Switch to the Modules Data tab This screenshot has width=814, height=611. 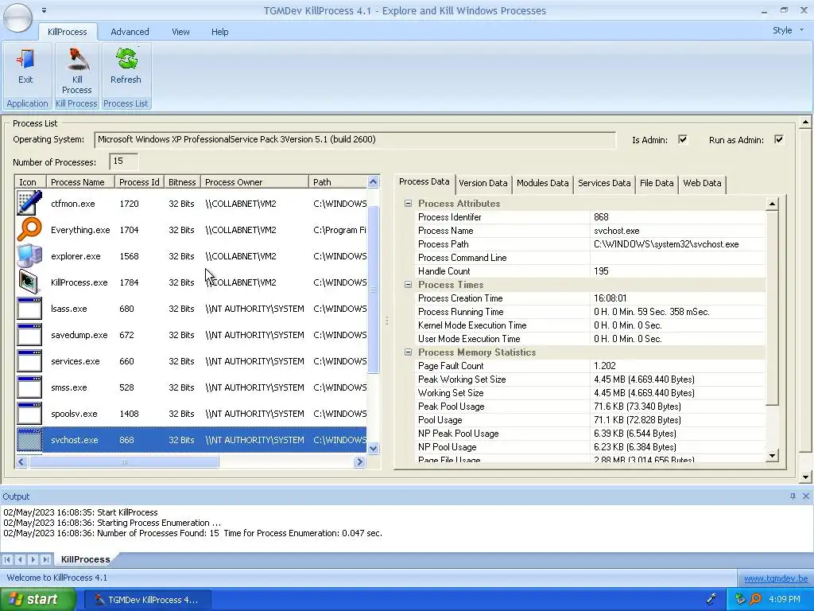point(542,184)
